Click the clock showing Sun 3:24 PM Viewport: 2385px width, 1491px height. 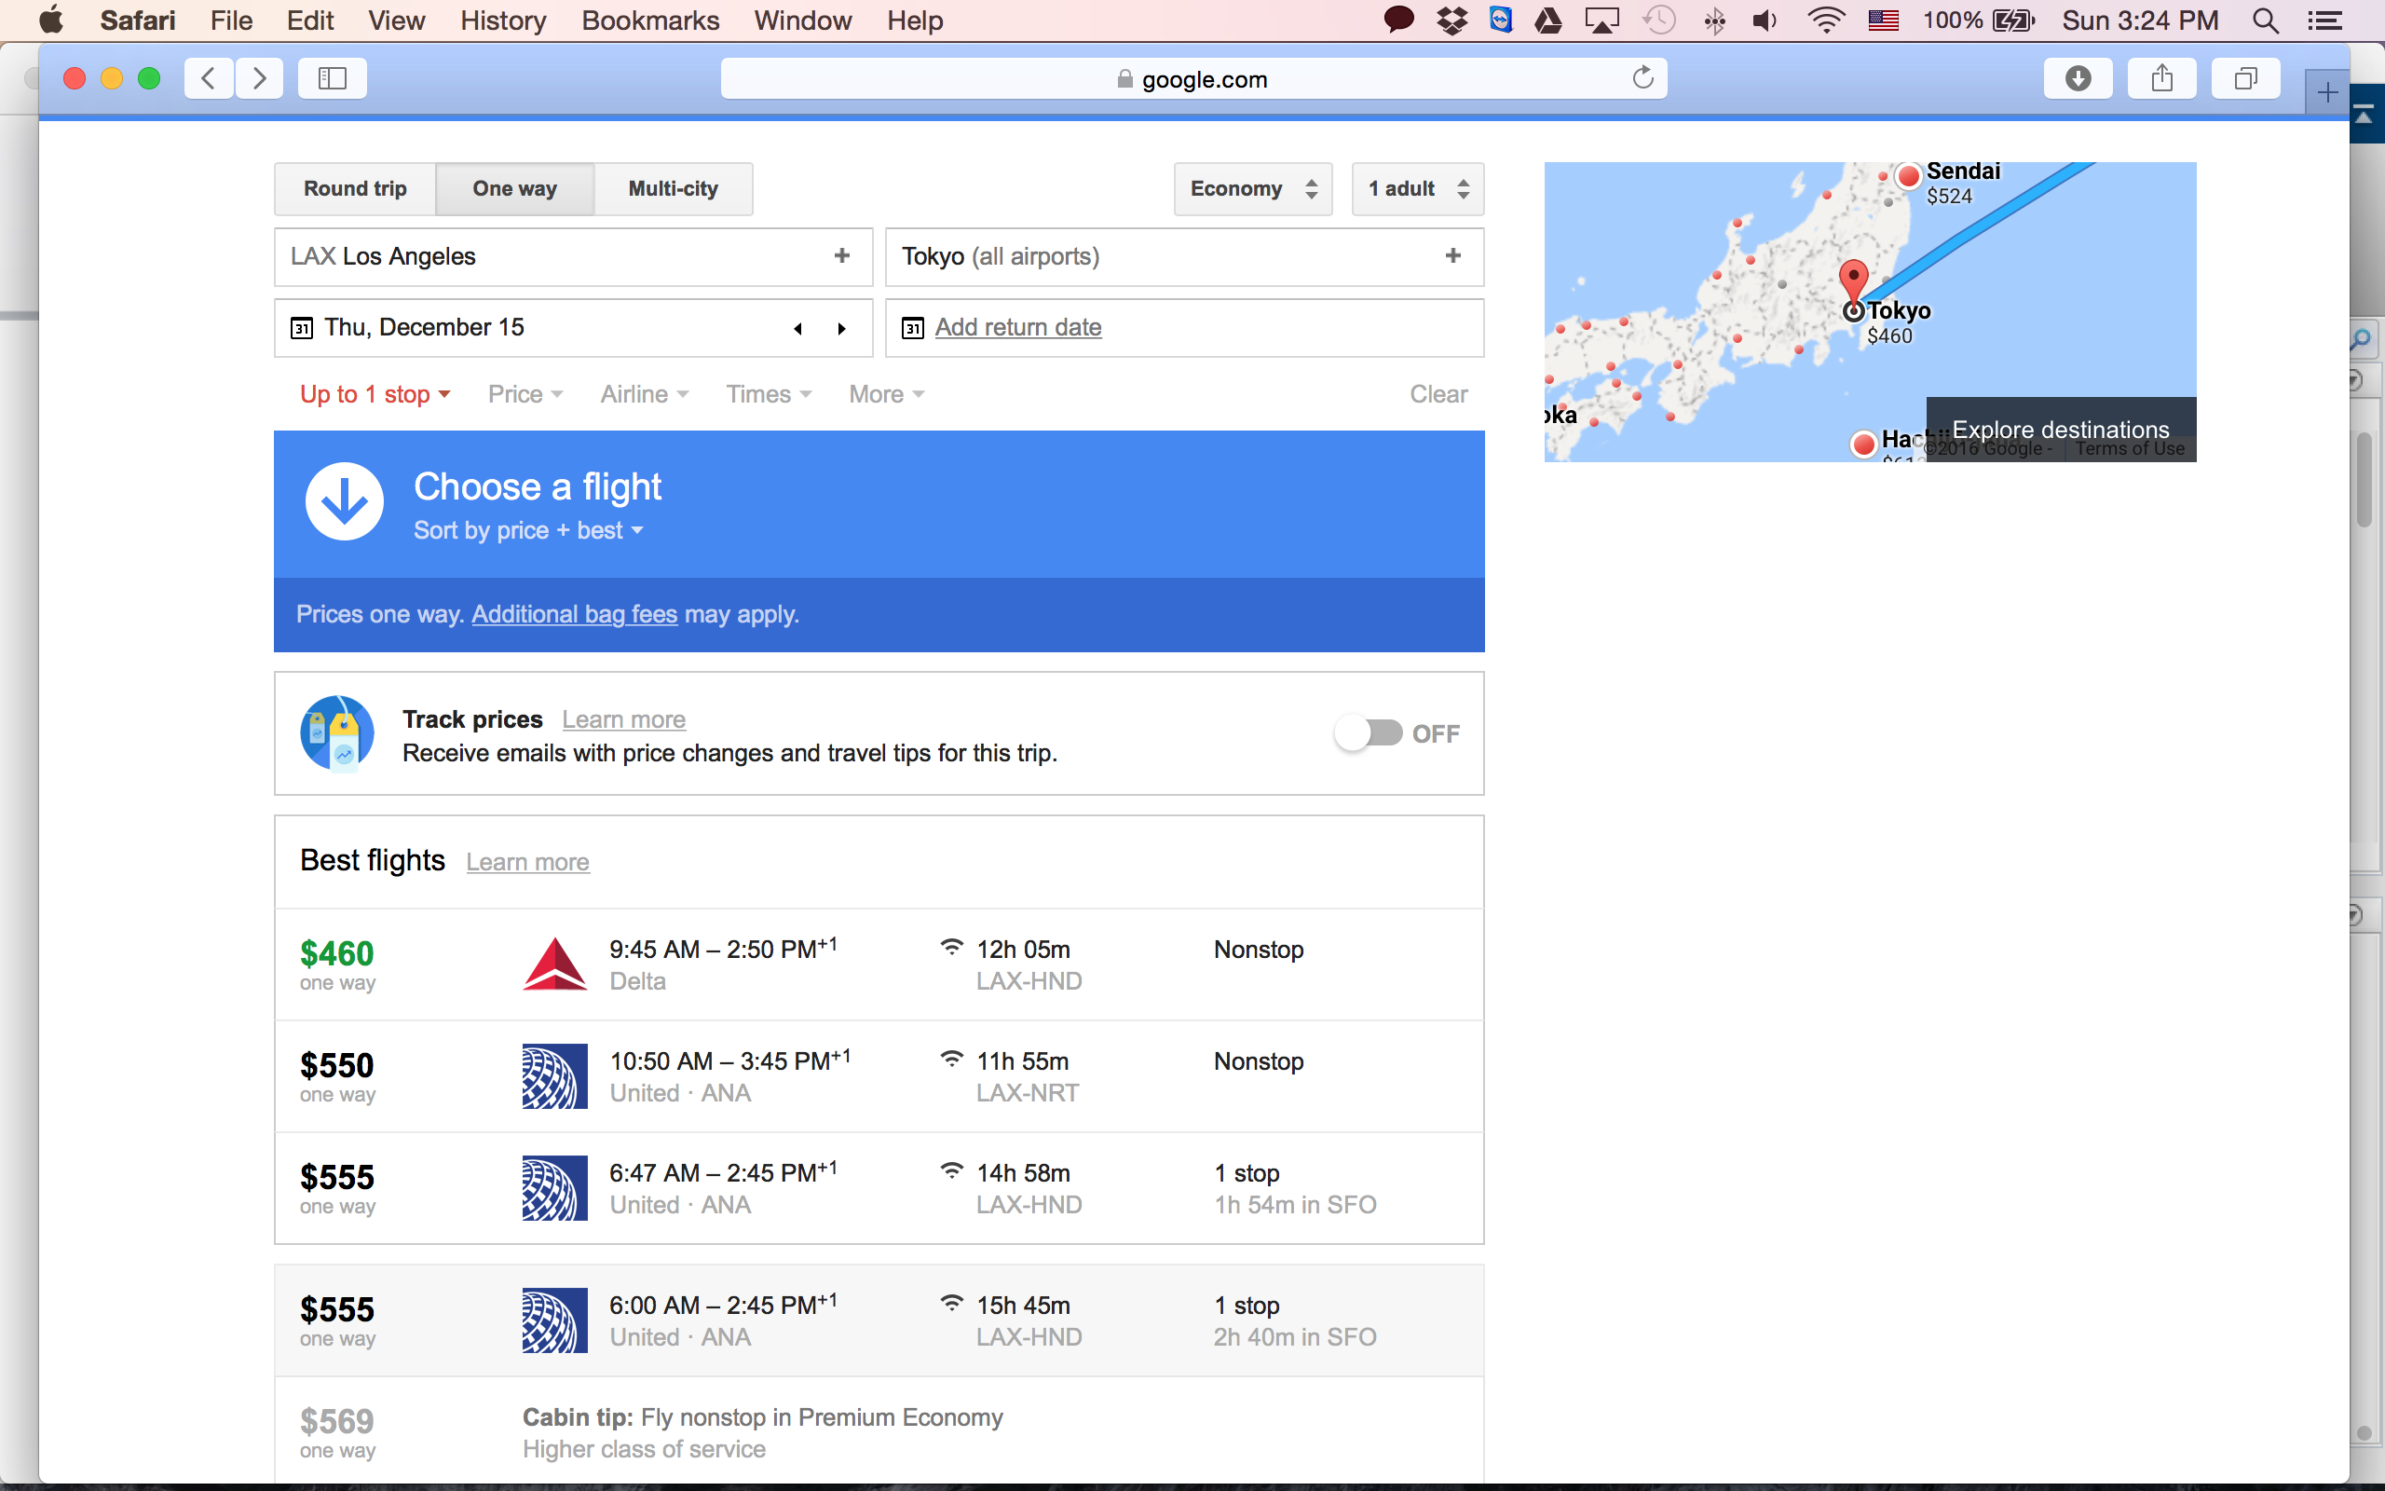[x=2140, y=21]
